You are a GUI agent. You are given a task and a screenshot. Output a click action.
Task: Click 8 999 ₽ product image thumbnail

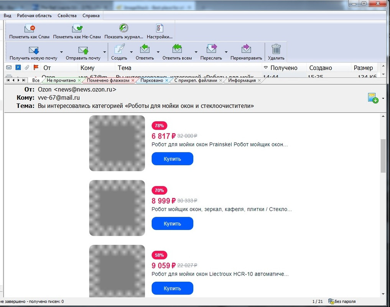[117, 208]
